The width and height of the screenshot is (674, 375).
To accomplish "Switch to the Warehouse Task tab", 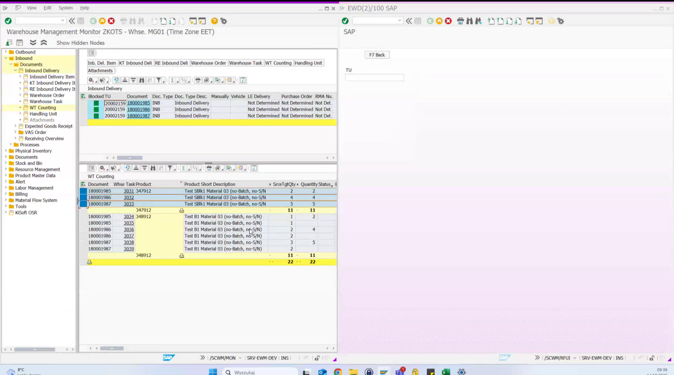I will (246, 63).
